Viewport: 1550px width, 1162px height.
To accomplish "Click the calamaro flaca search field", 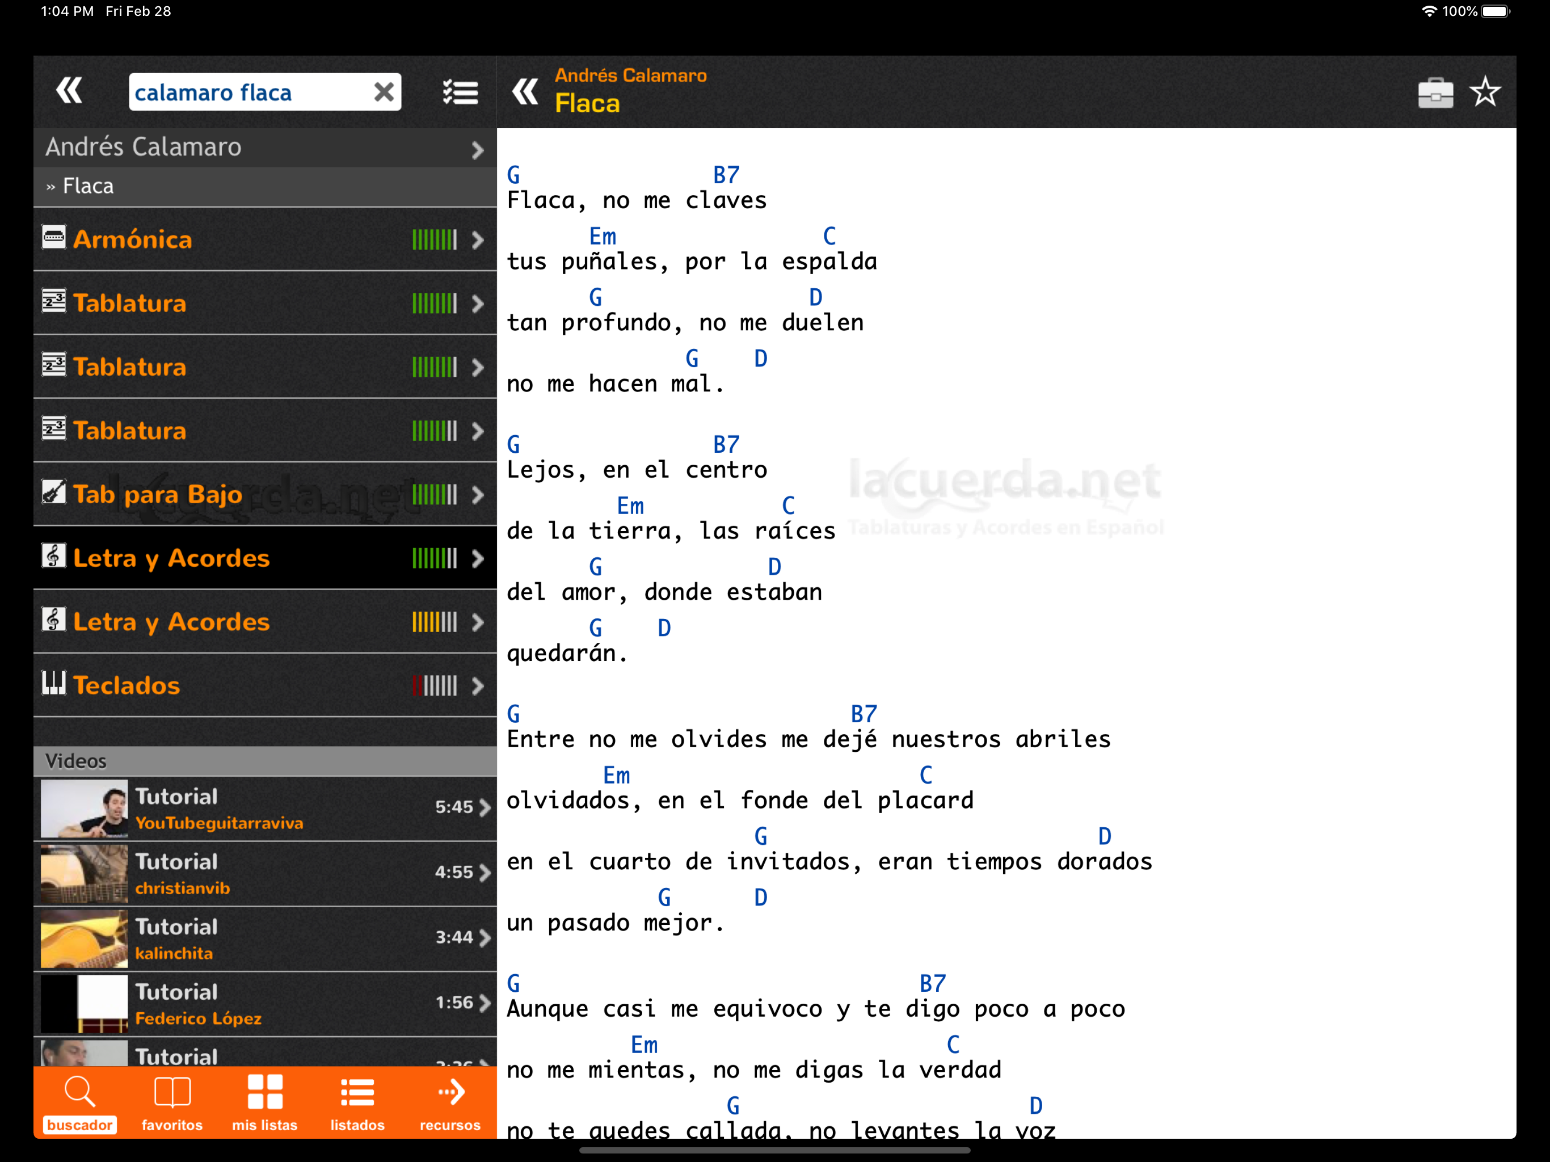I will click(x=265, y=92).
